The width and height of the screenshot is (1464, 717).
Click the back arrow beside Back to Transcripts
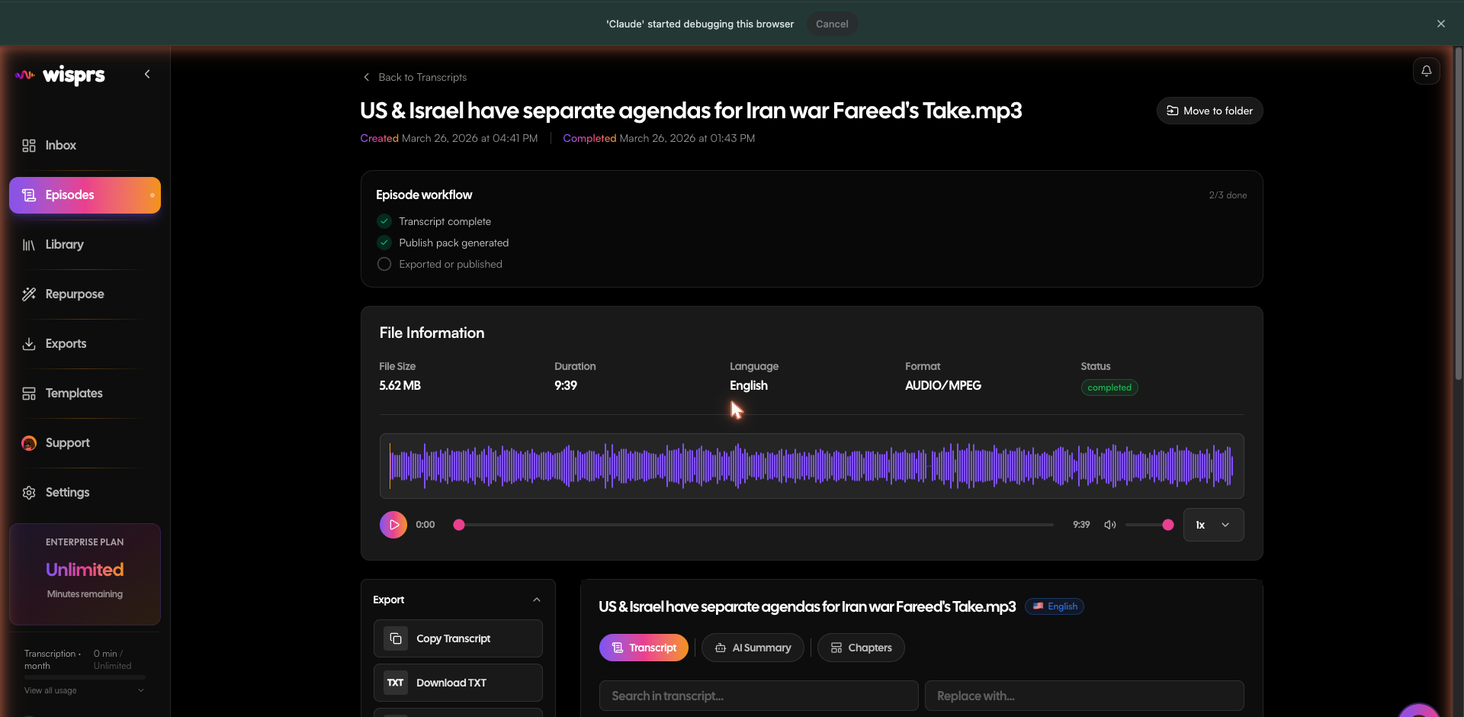pyautogui.click(x=367, y=77)
